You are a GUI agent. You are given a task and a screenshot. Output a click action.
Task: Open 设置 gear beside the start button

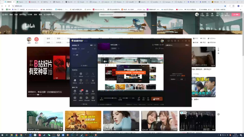tap(148, 98)
